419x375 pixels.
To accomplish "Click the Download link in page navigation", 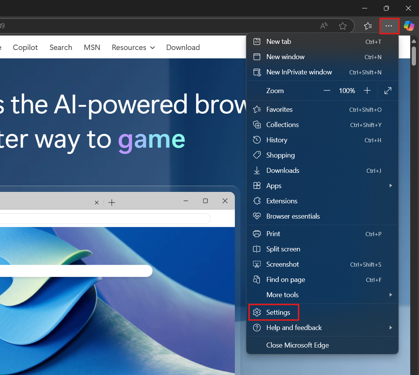I will [x=183, y=47].
